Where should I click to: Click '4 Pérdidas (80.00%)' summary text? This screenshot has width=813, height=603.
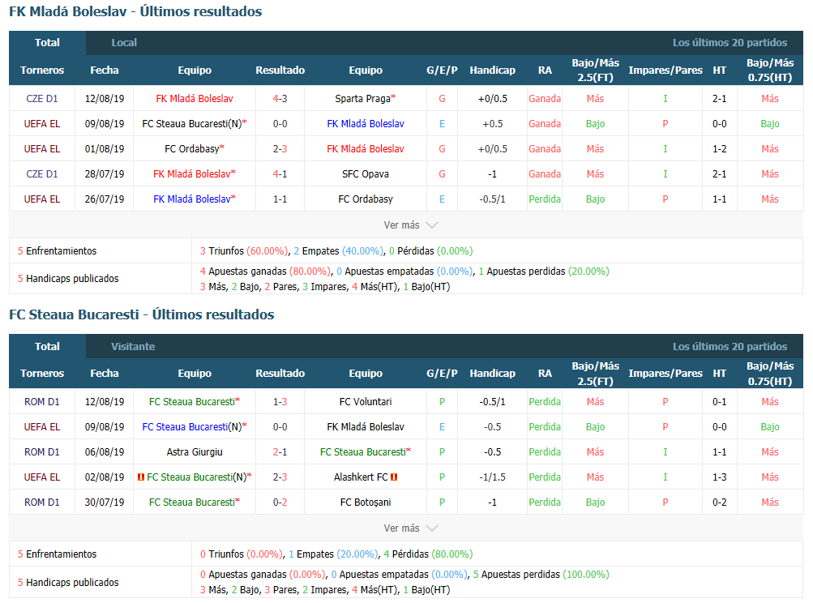pyautogui.click(x=428, y=554)
